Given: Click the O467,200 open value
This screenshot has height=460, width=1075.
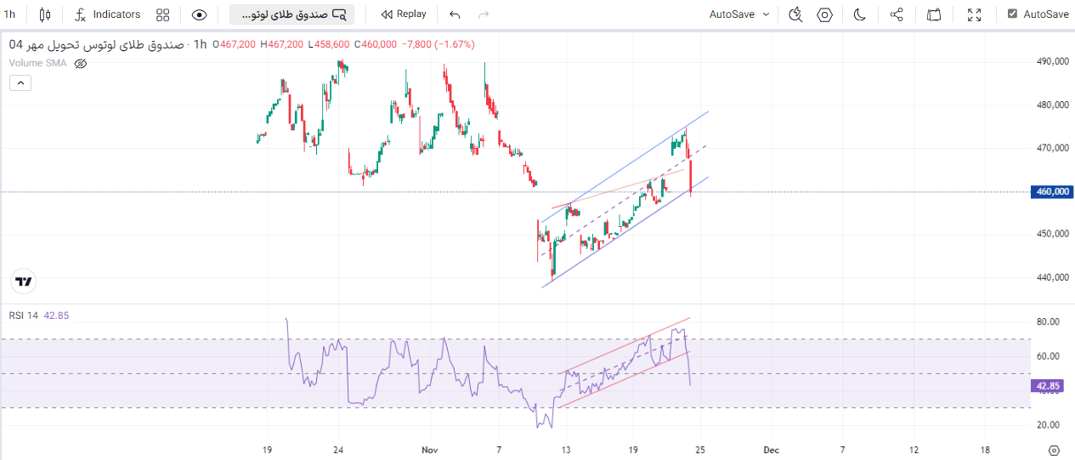Looking at the screenshot, I should (x=235, y=44).
